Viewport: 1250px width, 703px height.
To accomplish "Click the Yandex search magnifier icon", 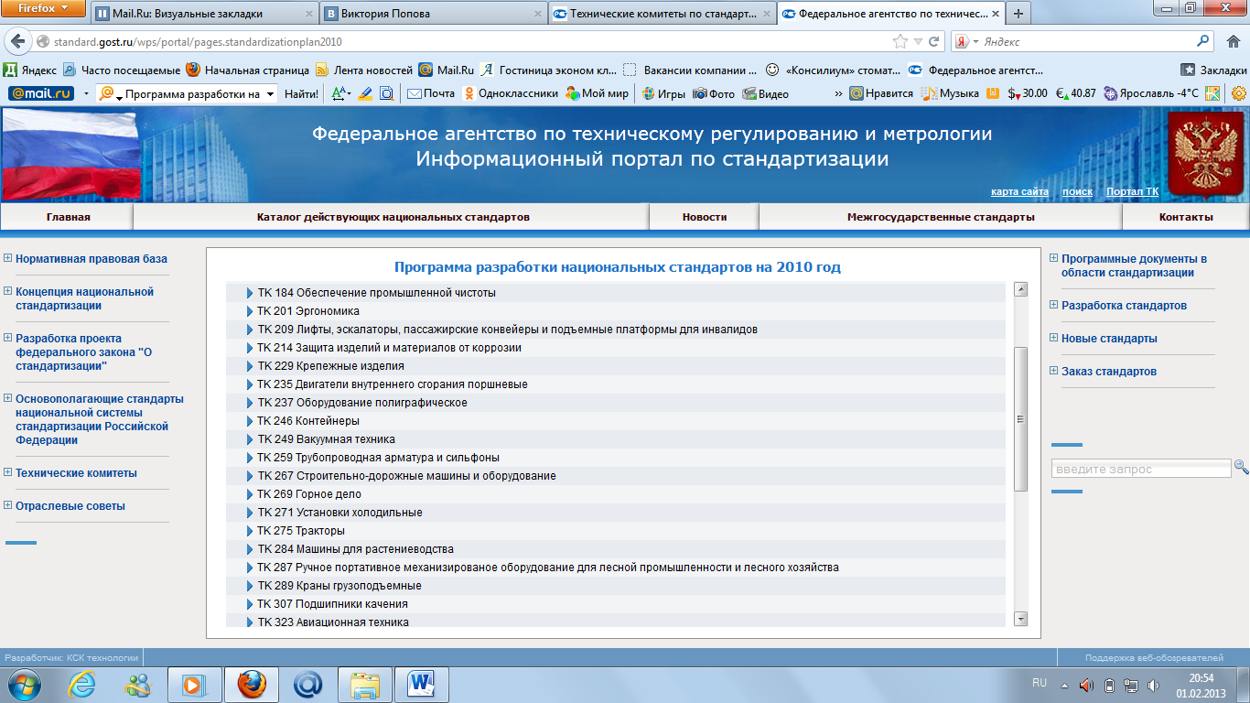I will coord(1203,42).
